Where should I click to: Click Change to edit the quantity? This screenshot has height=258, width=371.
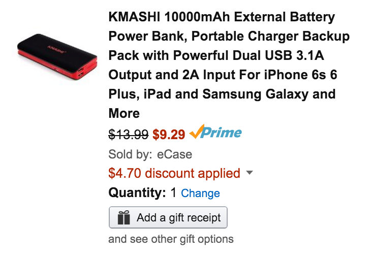200,193
